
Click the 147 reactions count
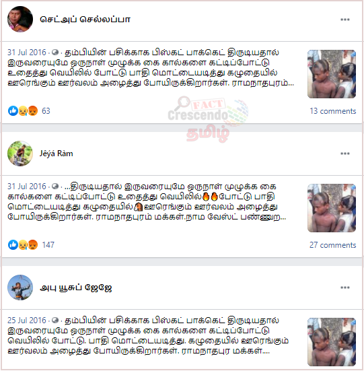48,245
